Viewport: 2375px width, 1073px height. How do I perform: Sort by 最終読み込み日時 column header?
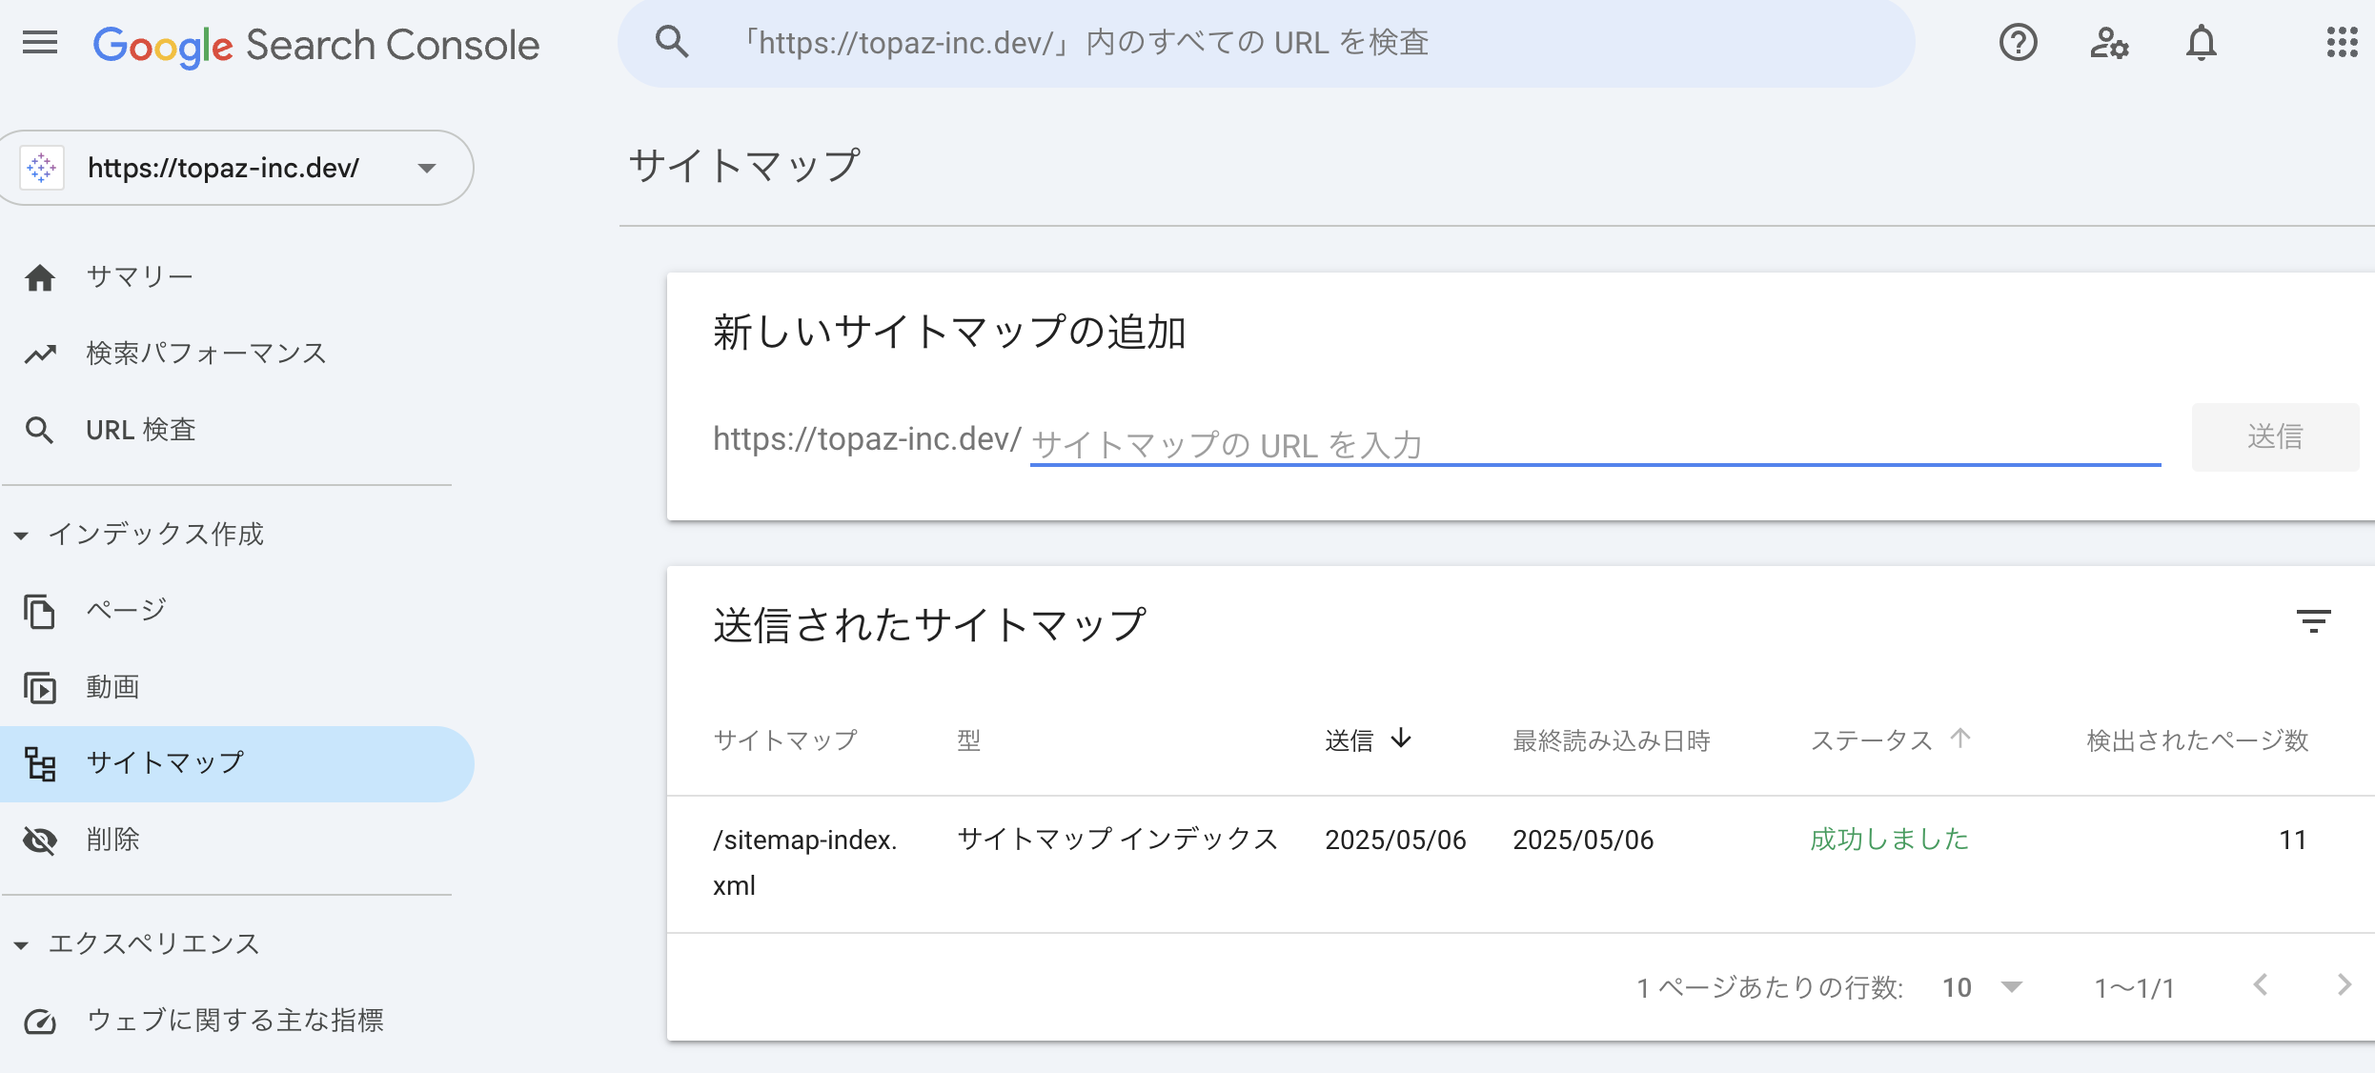click(x=1612, y=740)
